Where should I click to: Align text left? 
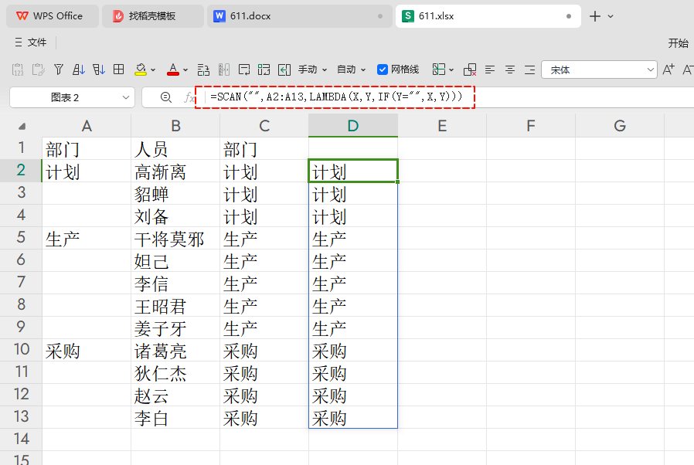[490, 70]
